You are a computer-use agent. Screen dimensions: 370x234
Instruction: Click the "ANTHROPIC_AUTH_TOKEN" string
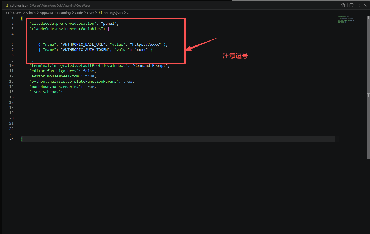click(85, 50)
